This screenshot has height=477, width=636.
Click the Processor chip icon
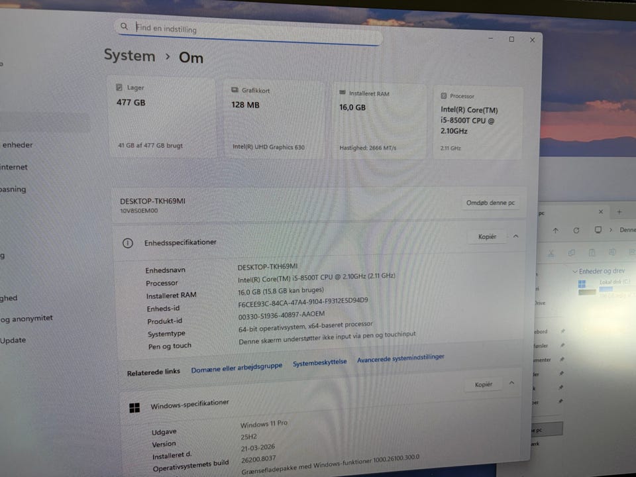pyautogui.click(x=443, y=95)
